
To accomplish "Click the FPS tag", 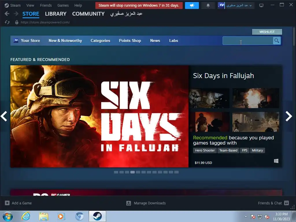I will [x=245, y=150].
